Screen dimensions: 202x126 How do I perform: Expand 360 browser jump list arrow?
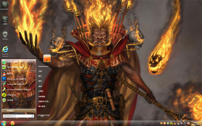[34, 62]
